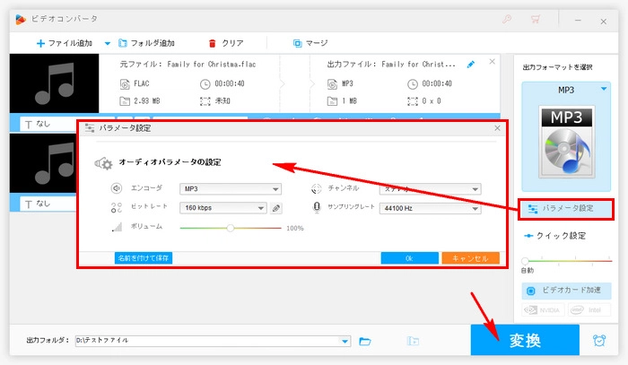Click the alarm clock schedule icon
The image size is (628, 365).
[598, 341]
